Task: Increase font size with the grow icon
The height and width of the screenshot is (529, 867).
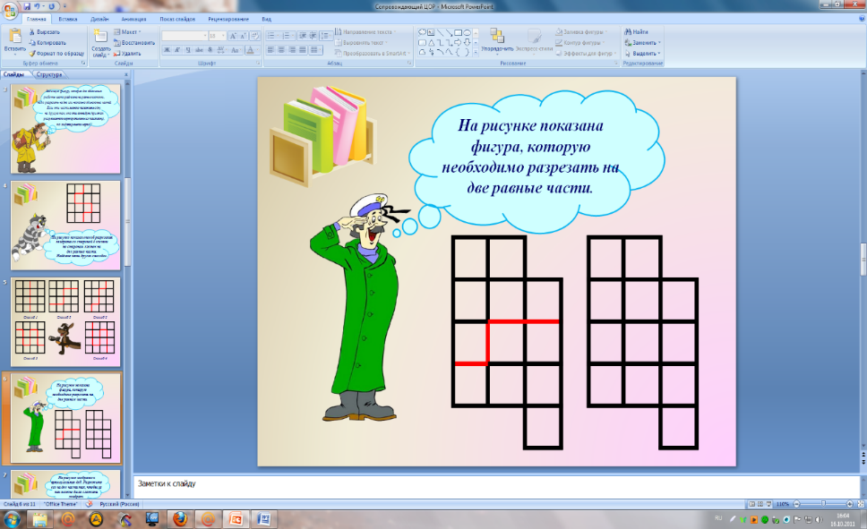Action: [233, 36]
